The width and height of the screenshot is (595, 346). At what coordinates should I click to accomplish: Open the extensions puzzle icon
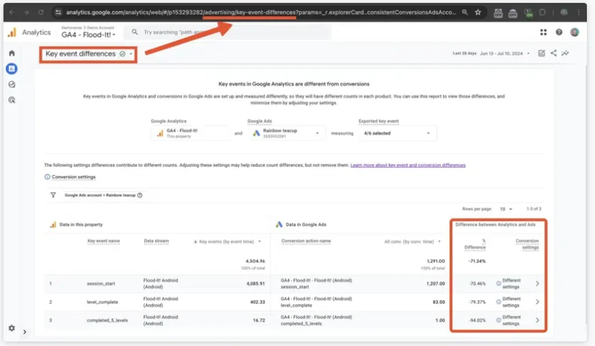[x=543, y=12]
